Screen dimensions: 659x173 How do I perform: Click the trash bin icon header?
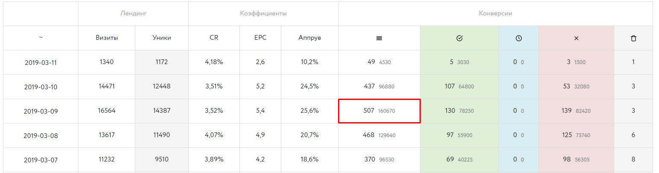click(633, 38)
